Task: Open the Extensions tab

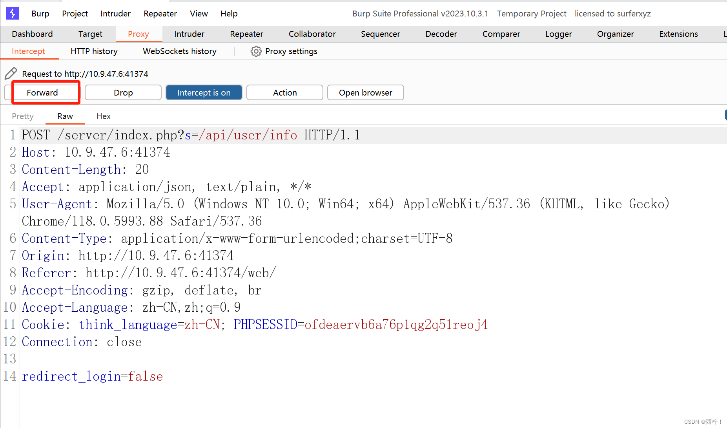Action: 678,34
